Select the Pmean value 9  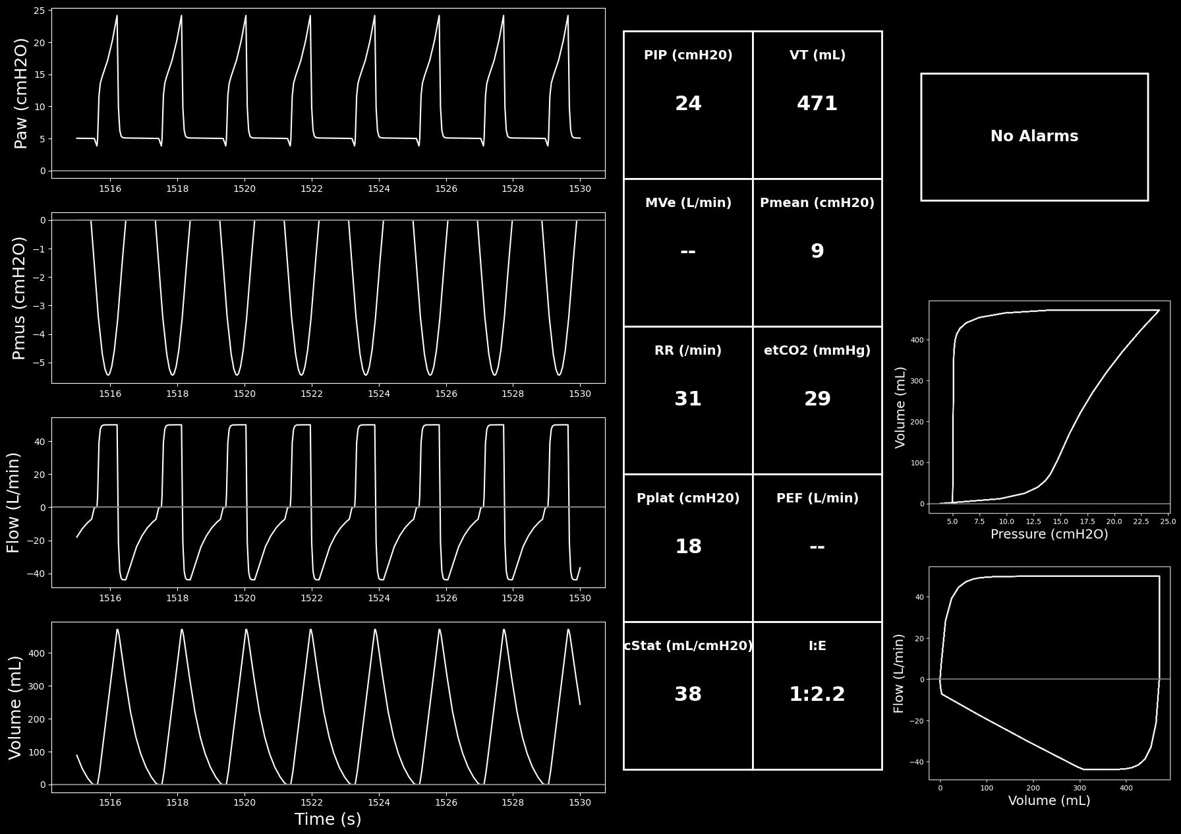(x=817, y=251)
